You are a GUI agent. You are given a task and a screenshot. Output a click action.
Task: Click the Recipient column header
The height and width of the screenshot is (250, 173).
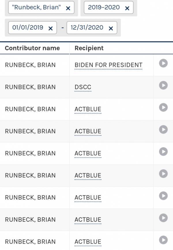click(89, 48)
